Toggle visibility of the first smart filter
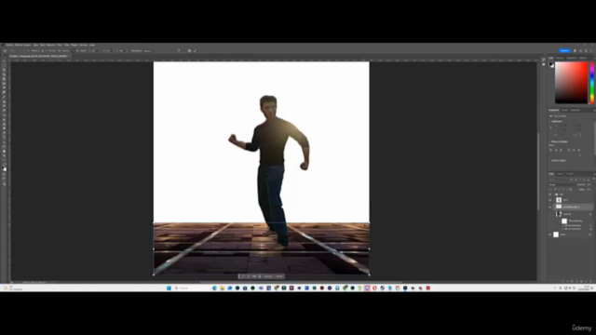This screenshot has width=596, height=335. tap(562, 225)
